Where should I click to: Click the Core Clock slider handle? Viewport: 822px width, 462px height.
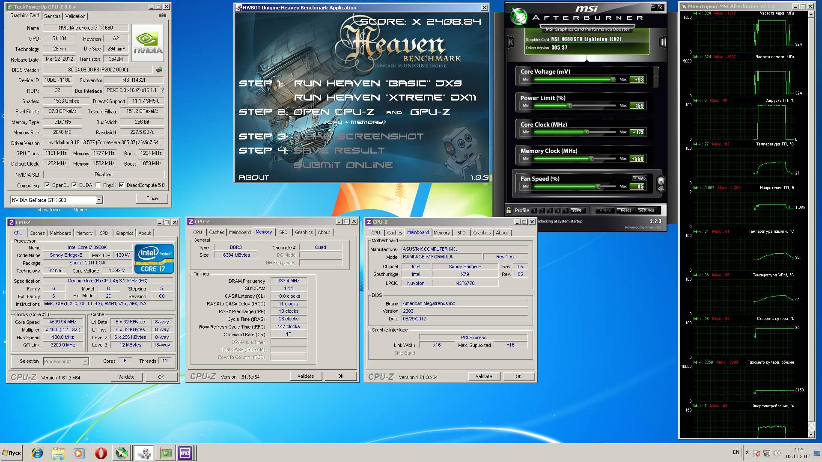pos(586,132)
